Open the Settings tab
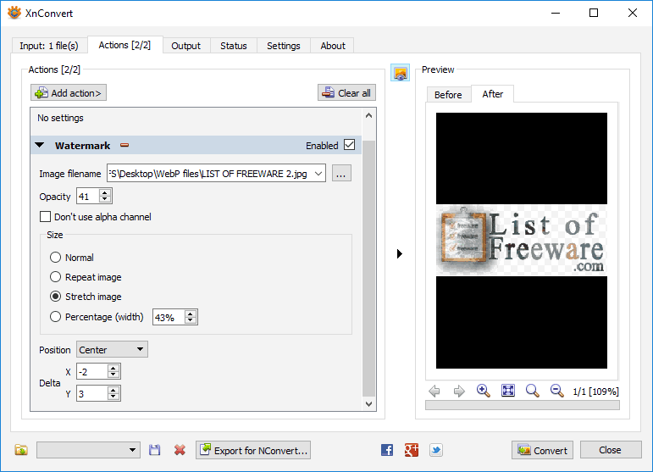 point(284,46)
